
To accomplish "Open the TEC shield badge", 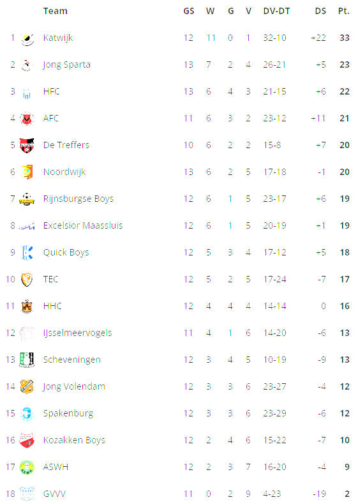I will point(27,280).
